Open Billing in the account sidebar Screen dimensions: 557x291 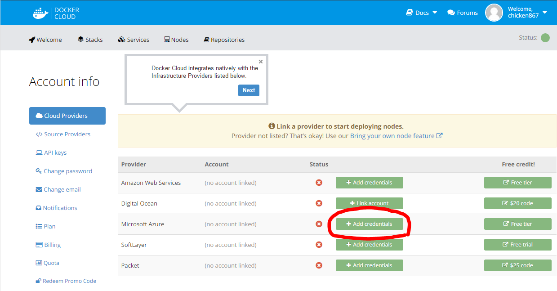48,245
